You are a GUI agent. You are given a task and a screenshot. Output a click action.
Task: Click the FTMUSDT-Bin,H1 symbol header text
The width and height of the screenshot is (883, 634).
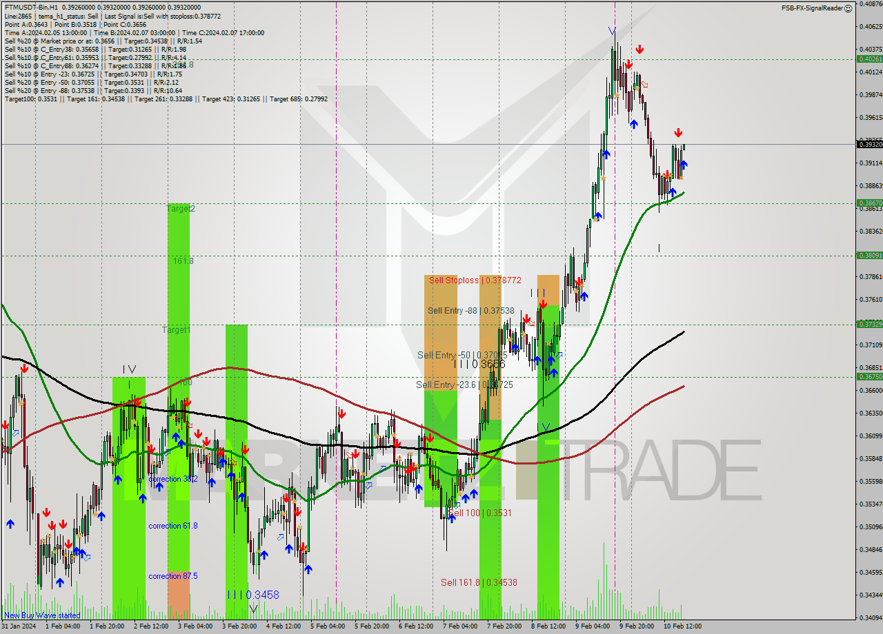pyautogui.click(x=30, y=8)
